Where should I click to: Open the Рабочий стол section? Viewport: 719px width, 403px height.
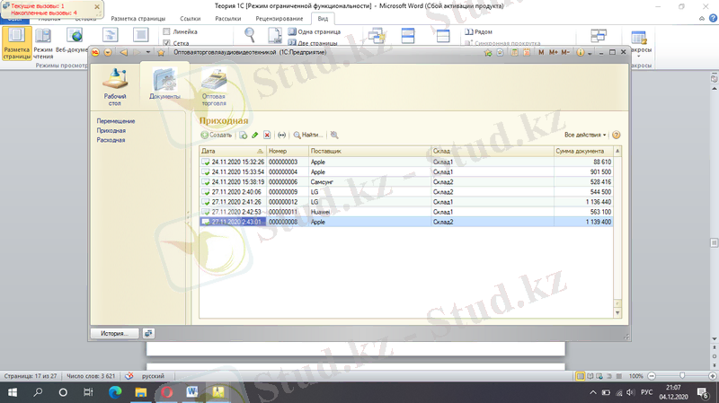point(115,87)
